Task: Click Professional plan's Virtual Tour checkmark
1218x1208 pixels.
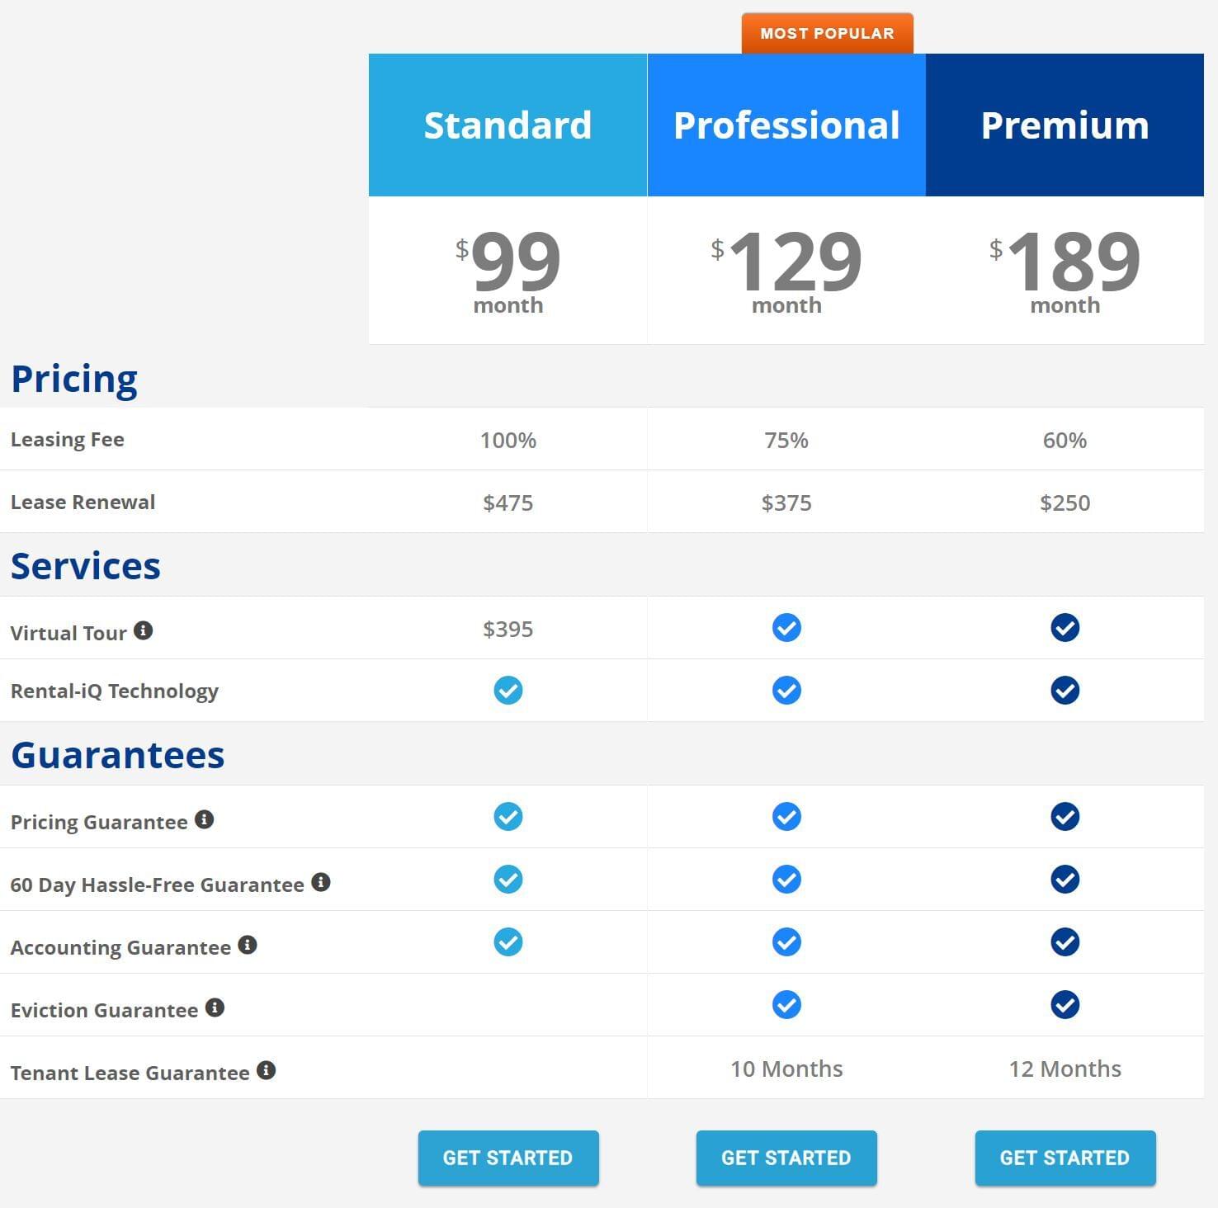Action: tap(786, 628)
